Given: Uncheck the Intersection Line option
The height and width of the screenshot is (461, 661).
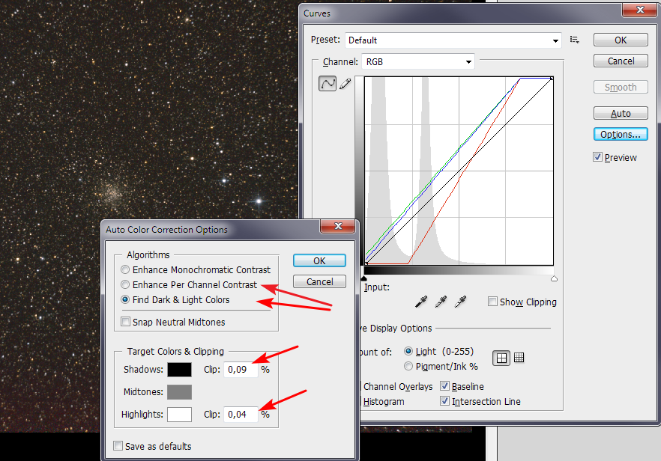Looking at the screenshot, I should (x=445, y=402).
